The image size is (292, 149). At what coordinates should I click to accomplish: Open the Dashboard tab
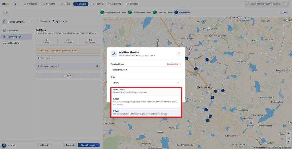[x=31, y=4]
